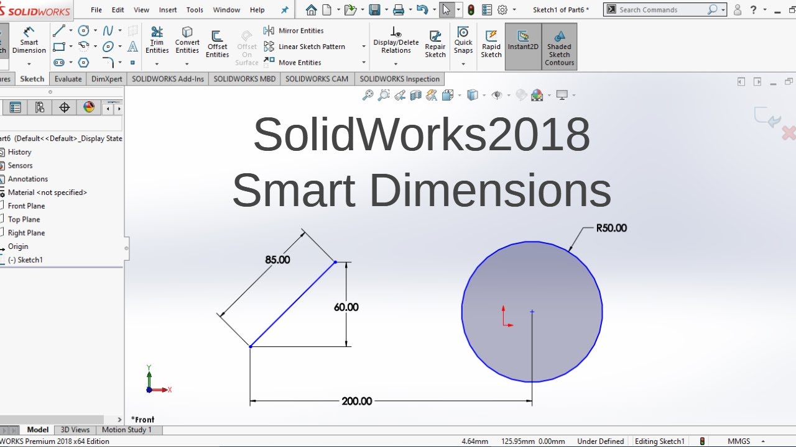This screenshot has height=447, width=796.
Task: Click the Rebuild traffic light icon
Action: coord(471,9)
